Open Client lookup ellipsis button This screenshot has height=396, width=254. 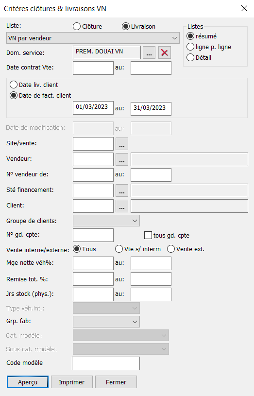coord(122,206)
